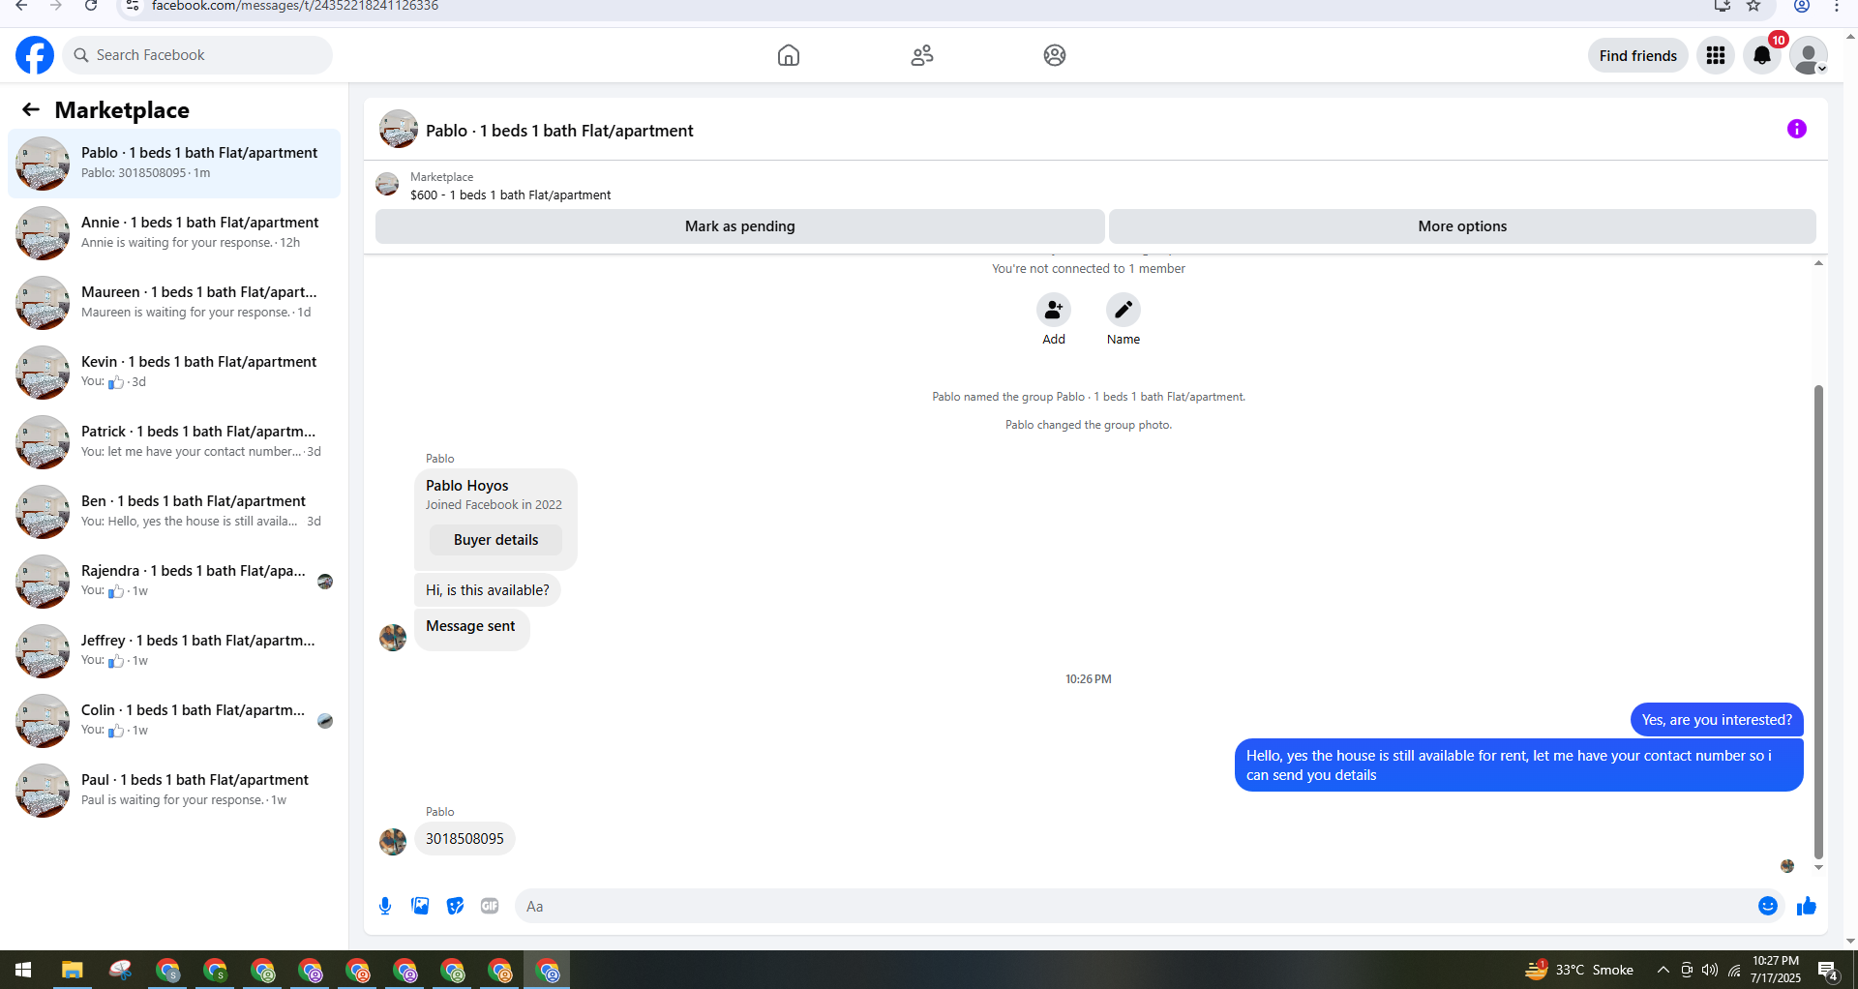Screen dimensions: 1858x989
Task: Go back using Marketplace back arrow
Action: [31, 109]
